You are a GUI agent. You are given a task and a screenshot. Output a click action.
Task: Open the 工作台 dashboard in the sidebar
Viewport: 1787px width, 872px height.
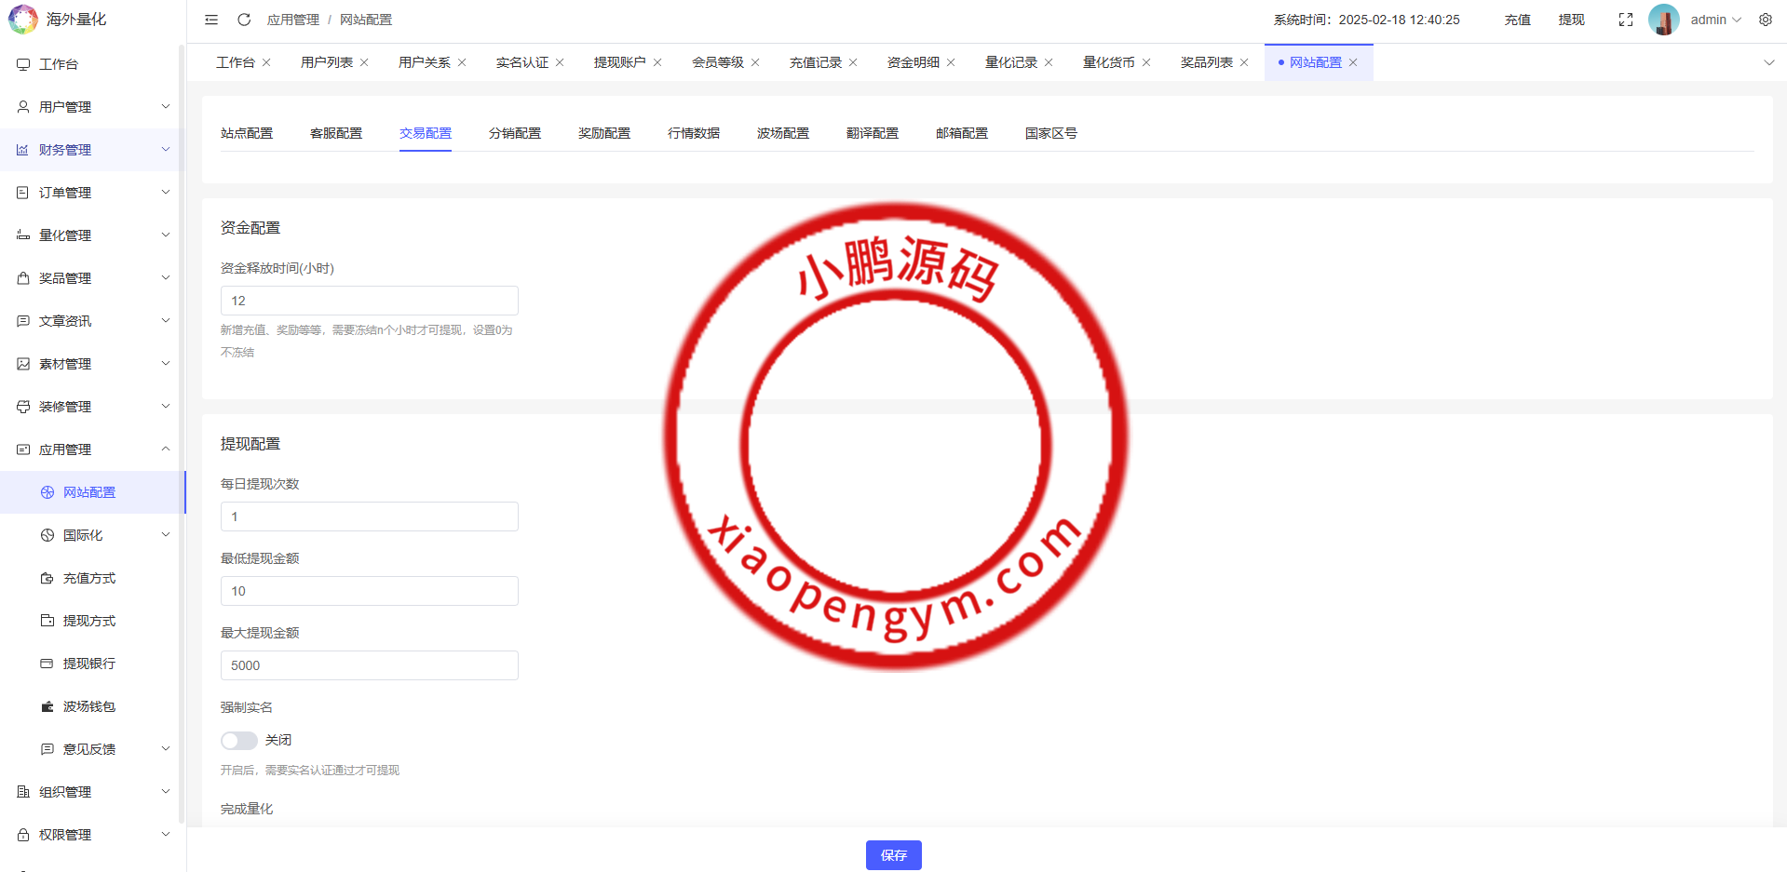tap(59, 64)
